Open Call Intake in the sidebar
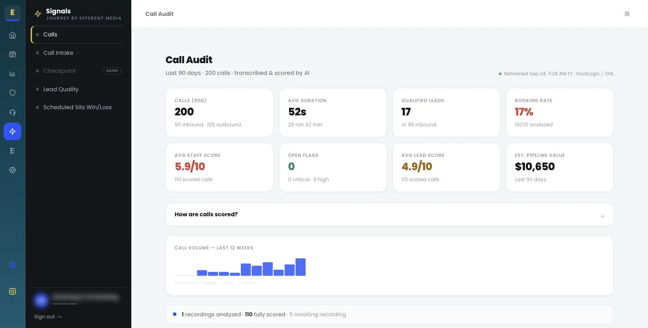The height and width of the screenshot is (328, 648). (x=78, y=53)
